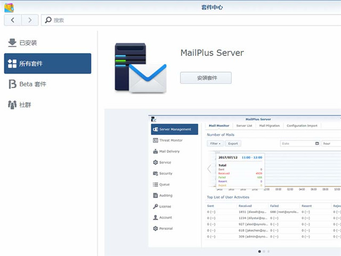The image size is (341, 256).
Task: Click the Failed column header
Action: [274, 206]
